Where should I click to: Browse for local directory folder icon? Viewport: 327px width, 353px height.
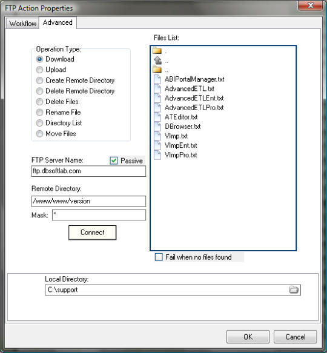coord(294,290)
